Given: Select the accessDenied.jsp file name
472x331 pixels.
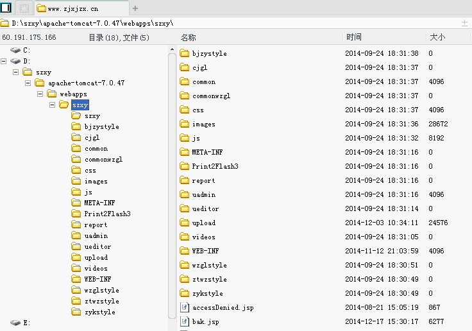Looking at the screenshot, I should 223,307.
